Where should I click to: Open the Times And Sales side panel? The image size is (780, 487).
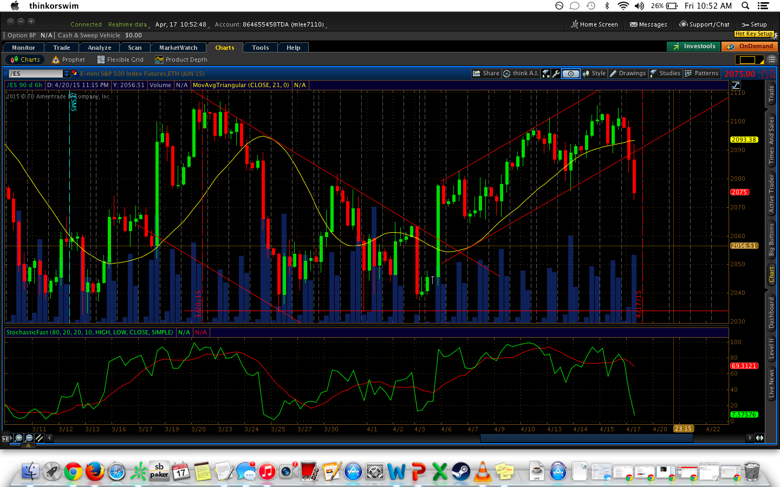tap(771, 140)
